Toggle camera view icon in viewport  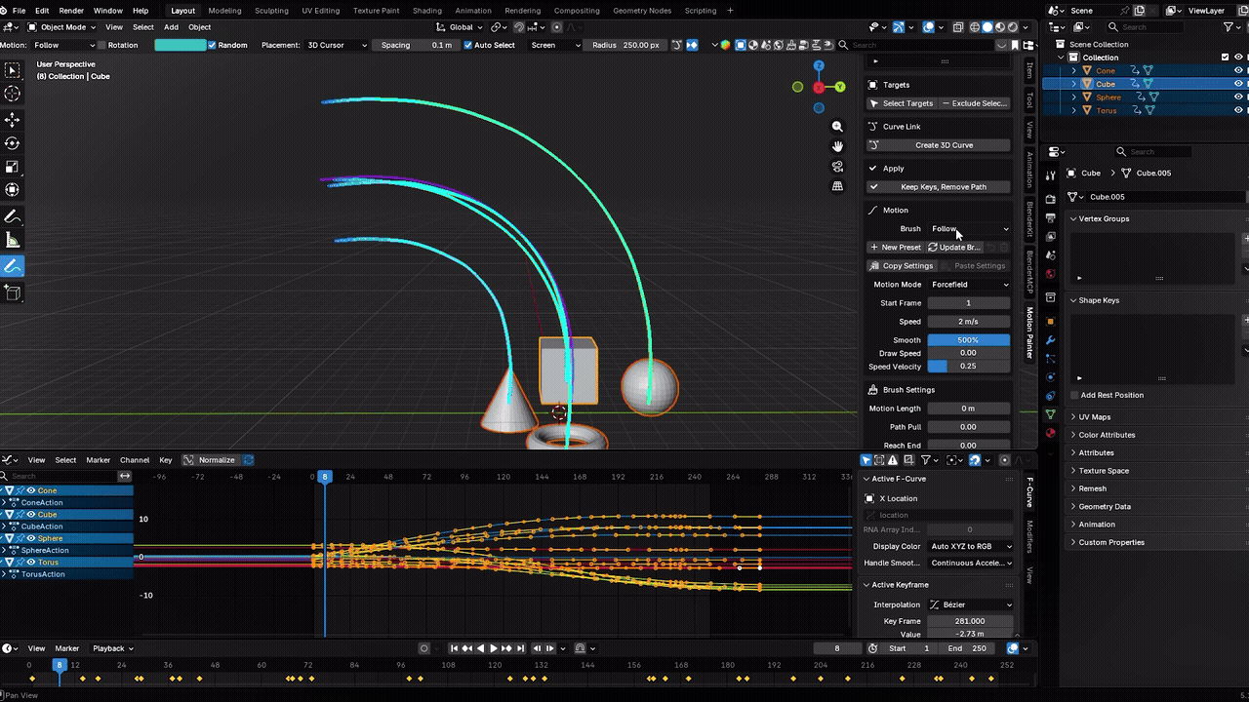coord(837,166)
